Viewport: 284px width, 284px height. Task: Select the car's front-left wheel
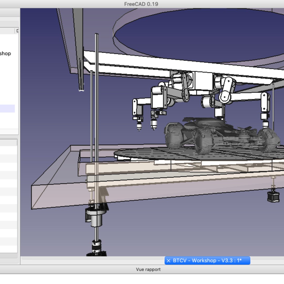(174, 135)
